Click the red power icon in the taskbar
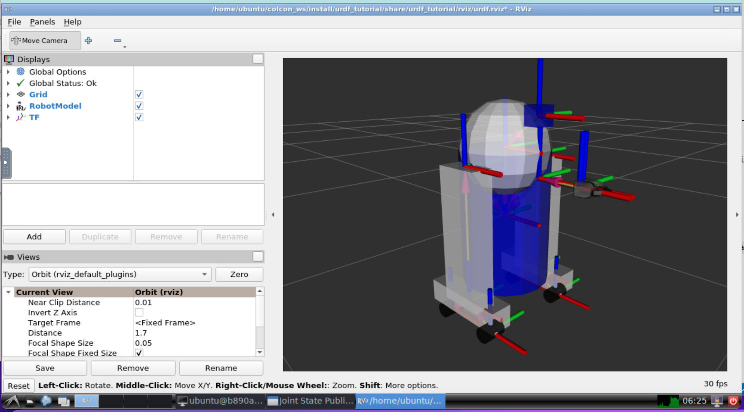Viewport: 744px width, 412px height. point(733,401)
